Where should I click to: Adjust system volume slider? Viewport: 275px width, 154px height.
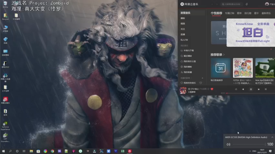pyautogui.click(x=249, y=144)
